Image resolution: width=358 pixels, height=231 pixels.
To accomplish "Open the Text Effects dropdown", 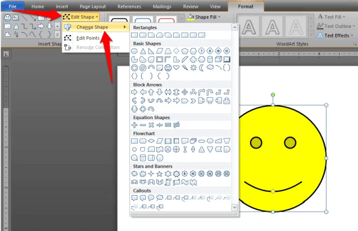I will 336,35.
